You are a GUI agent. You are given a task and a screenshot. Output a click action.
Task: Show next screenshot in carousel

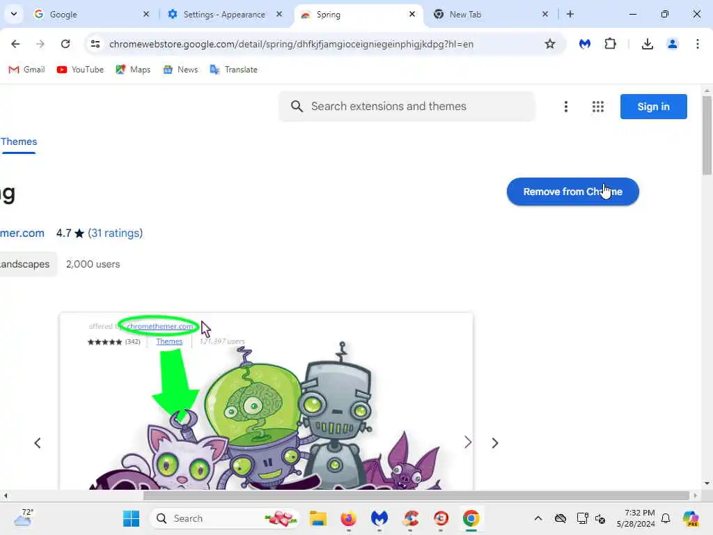pos(495,443)
